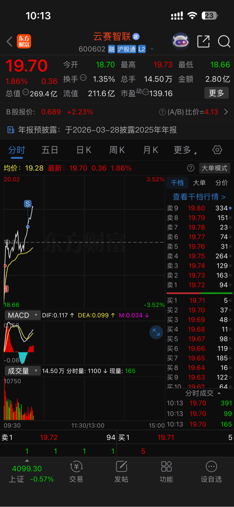Tap the (A/B)比价=4.13 text
The height and width of the screenshot is (507, 234).
click(193, 112)
